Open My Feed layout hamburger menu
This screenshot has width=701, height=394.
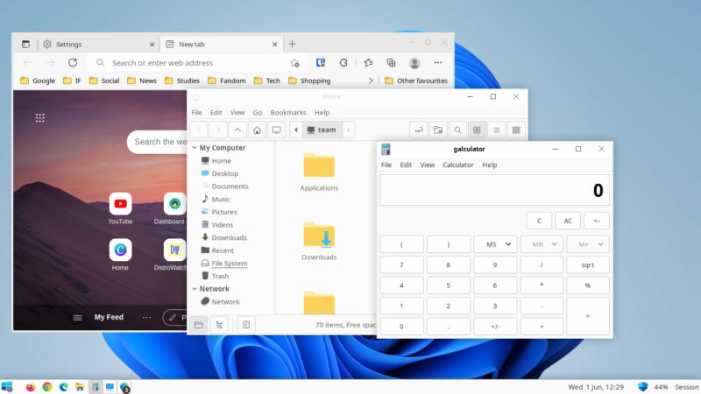(x=77, y=318)
